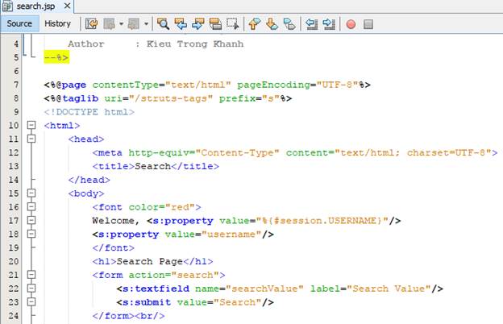Open dropdown arrow beside Forward icon
This screenshot has width=503, height=324.
point(146,24)
